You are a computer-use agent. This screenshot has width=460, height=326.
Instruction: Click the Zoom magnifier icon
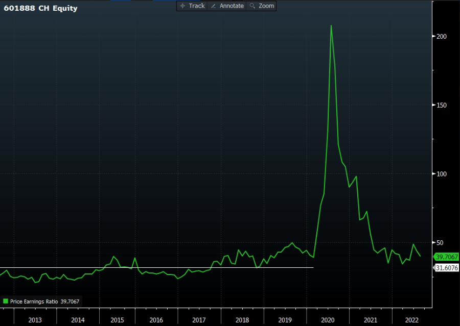coord(252,6)
